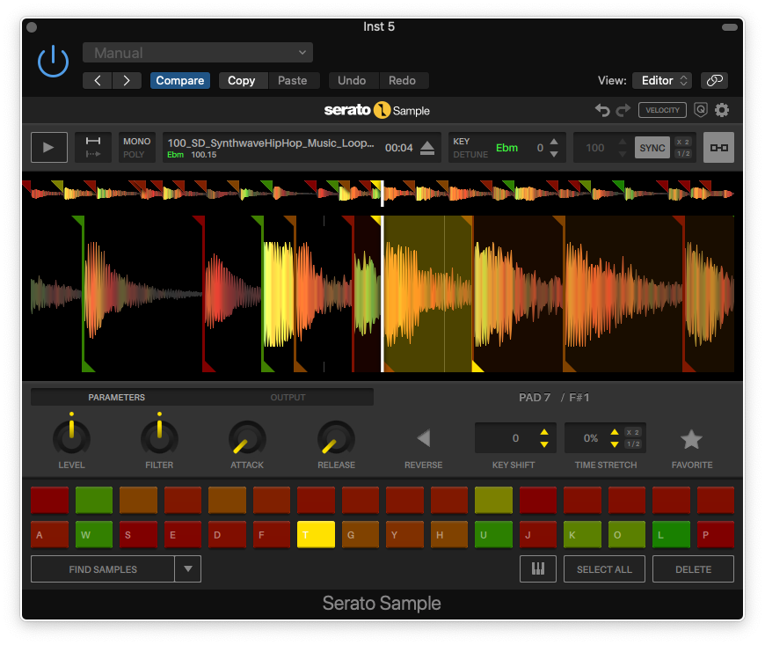Click the keyboard mode piano icon
The height and width of the screenshot is (645, 765).
537,569
